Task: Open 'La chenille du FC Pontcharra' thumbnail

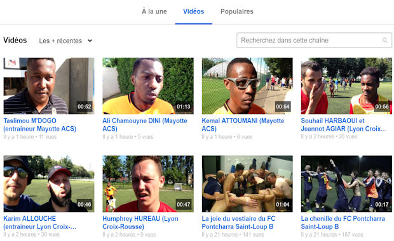Action: [346, 184]
